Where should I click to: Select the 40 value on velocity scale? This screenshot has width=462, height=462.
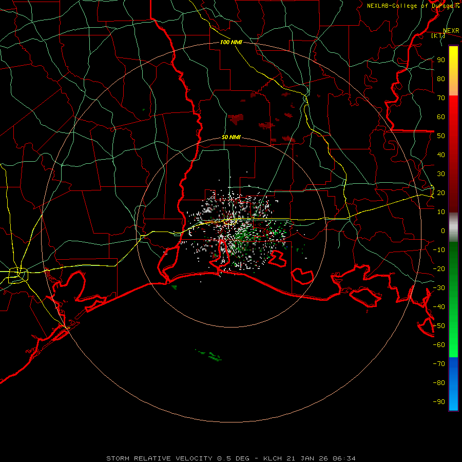tap(441, 155)
